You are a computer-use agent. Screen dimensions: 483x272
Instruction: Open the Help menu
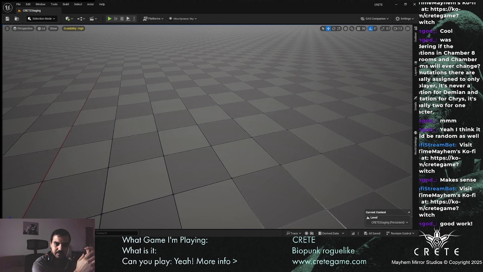click(x=102, y=4)
